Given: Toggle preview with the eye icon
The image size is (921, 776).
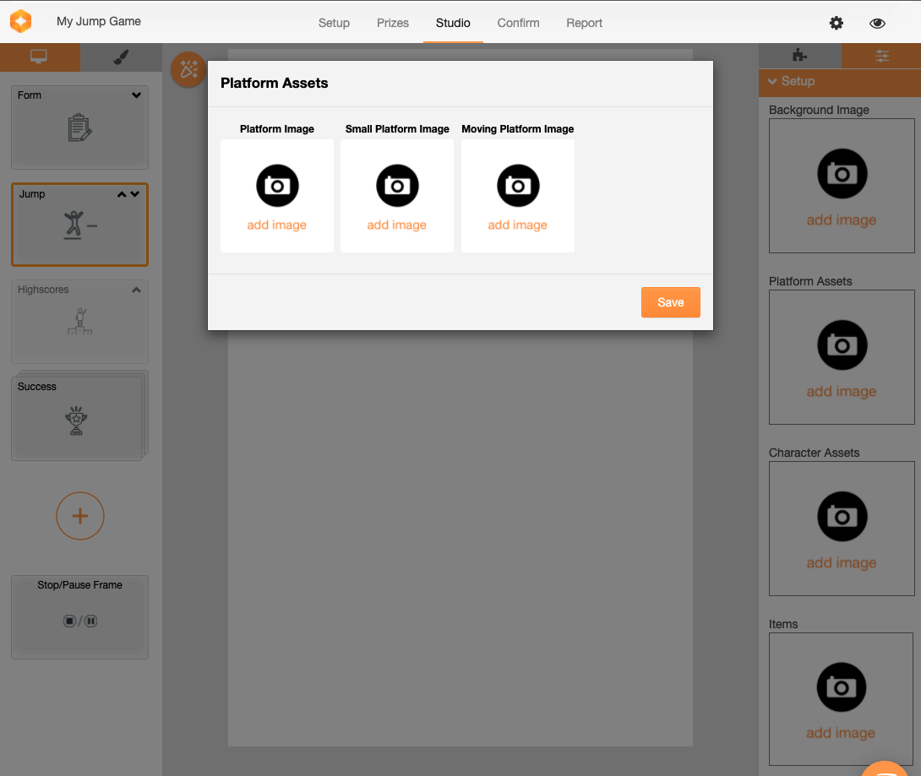Looking at the screenshot, I should point(877,24).
